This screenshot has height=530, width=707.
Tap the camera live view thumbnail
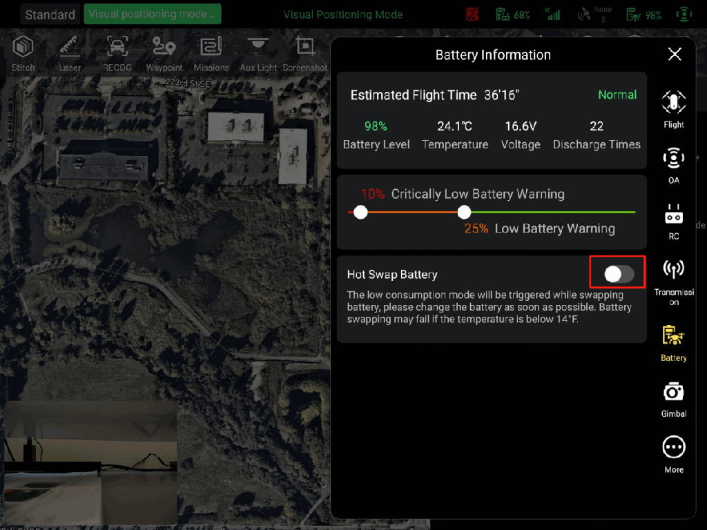point(90,464)
